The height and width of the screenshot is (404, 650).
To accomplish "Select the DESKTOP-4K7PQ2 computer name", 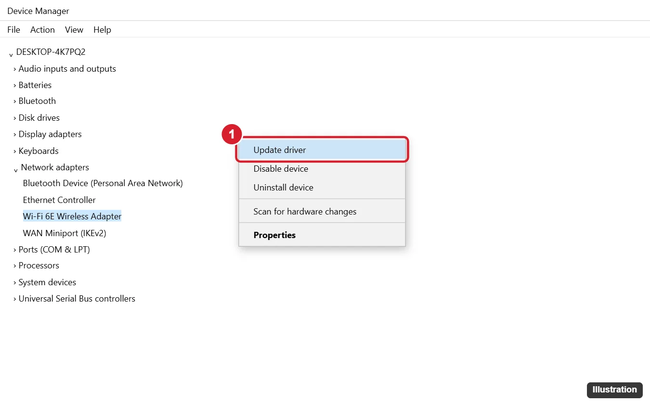I will 51,52.
